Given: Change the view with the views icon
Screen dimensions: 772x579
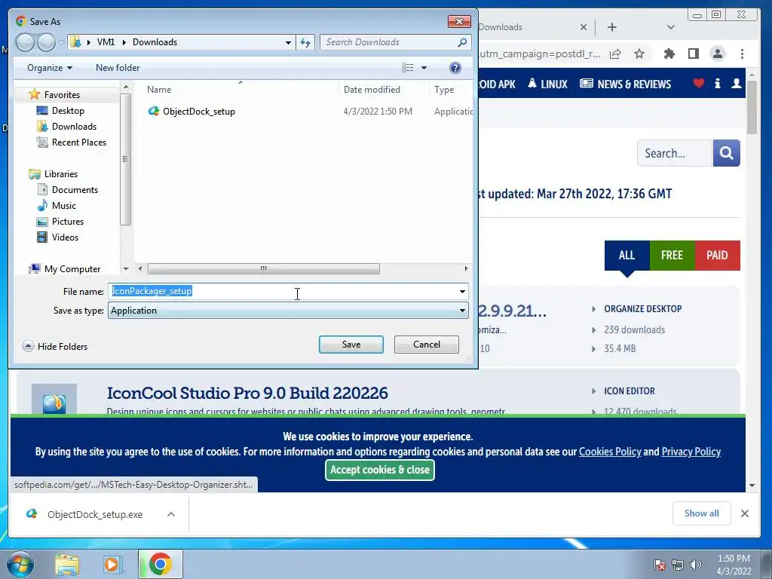Looking at the screenshot, I should [408, 68].
